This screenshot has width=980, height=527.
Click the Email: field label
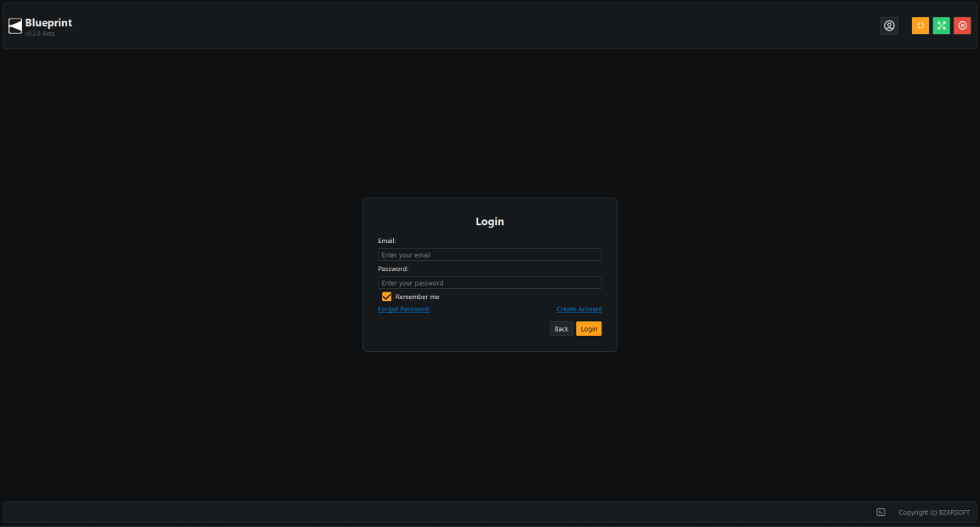(387, 241)
